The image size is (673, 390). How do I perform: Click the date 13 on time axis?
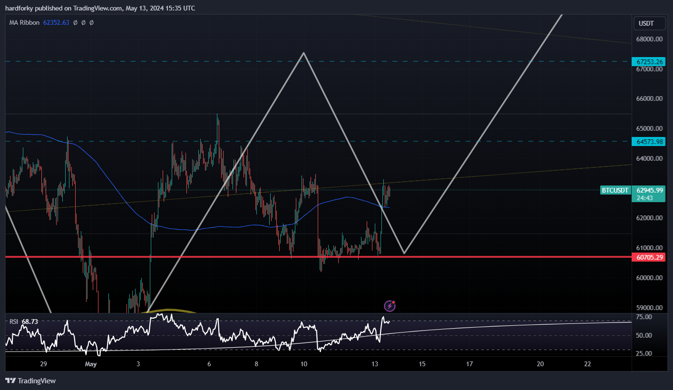click(x=375, y=364)
